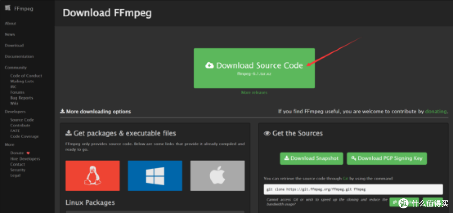Click the Linux Packages heading
Image resolution: width=453 pixels, height=213 pixels.
pos(90,203)
